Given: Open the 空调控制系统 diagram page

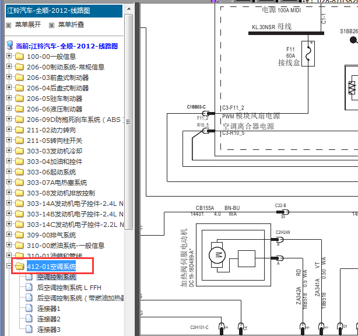Looking at the screenshot, I should tap(57, 277).
